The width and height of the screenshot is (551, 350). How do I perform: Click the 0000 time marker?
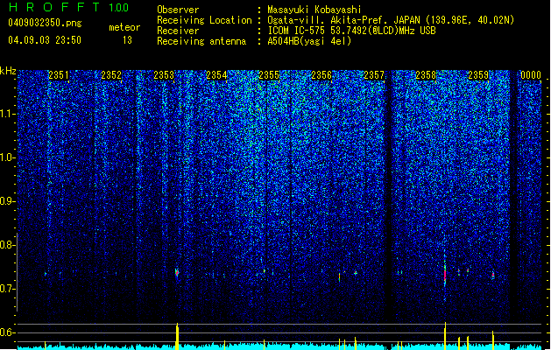(531, 75)
